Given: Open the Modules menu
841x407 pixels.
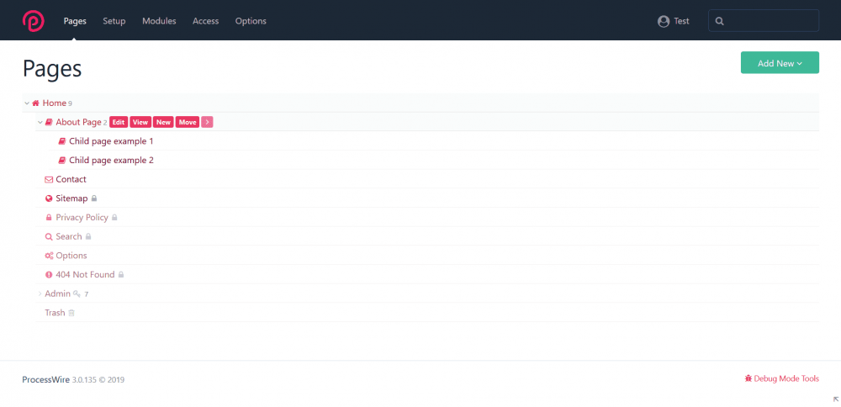Looking at the screenshot, I should [x=159, y=21].
